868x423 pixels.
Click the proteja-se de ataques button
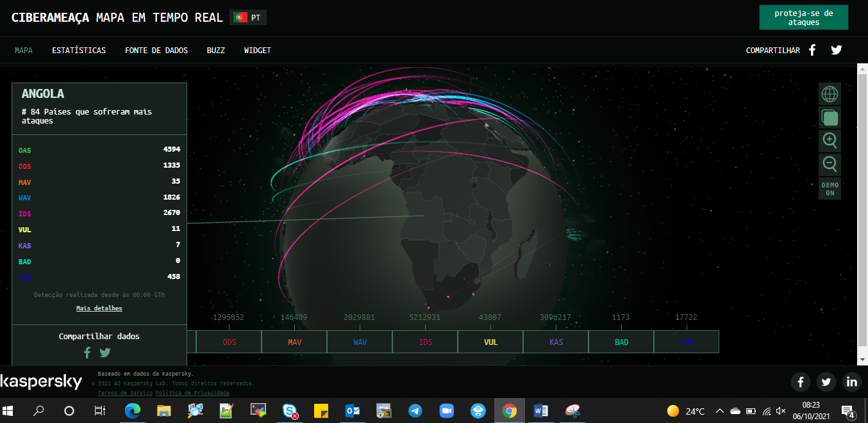point(804,17)
